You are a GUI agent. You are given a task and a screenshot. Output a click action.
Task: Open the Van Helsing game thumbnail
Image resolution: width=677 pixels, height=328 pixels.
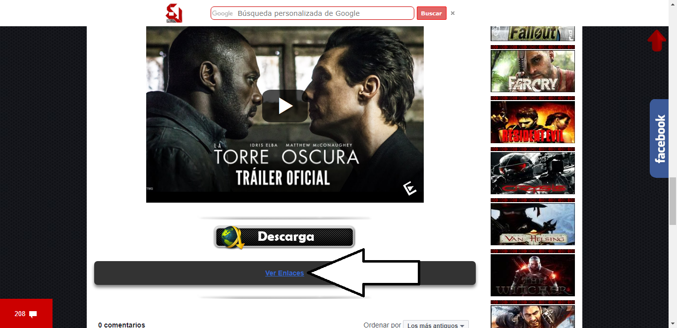pos(533,224)
